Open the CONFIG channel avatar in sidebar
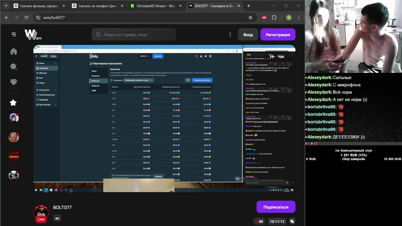 (x=14, y=157)
